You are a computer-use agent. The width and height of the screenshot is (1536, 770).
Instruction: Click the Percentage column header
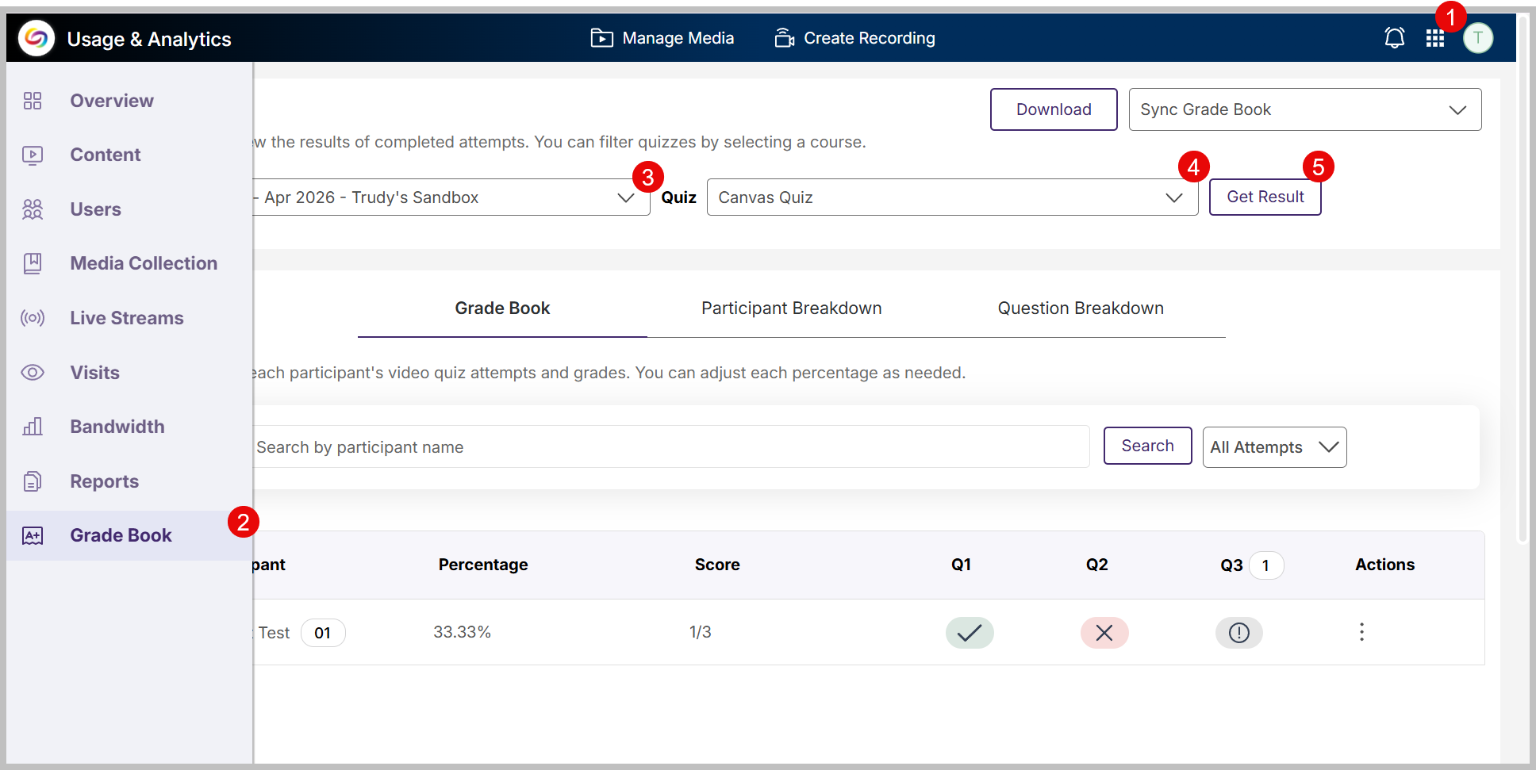[483, 565]
